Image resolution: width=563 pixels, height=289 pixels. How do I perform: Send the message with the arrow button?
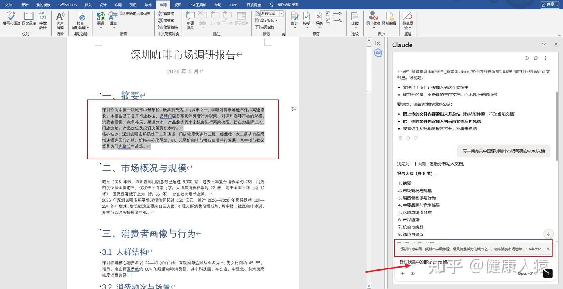point(548,273)
